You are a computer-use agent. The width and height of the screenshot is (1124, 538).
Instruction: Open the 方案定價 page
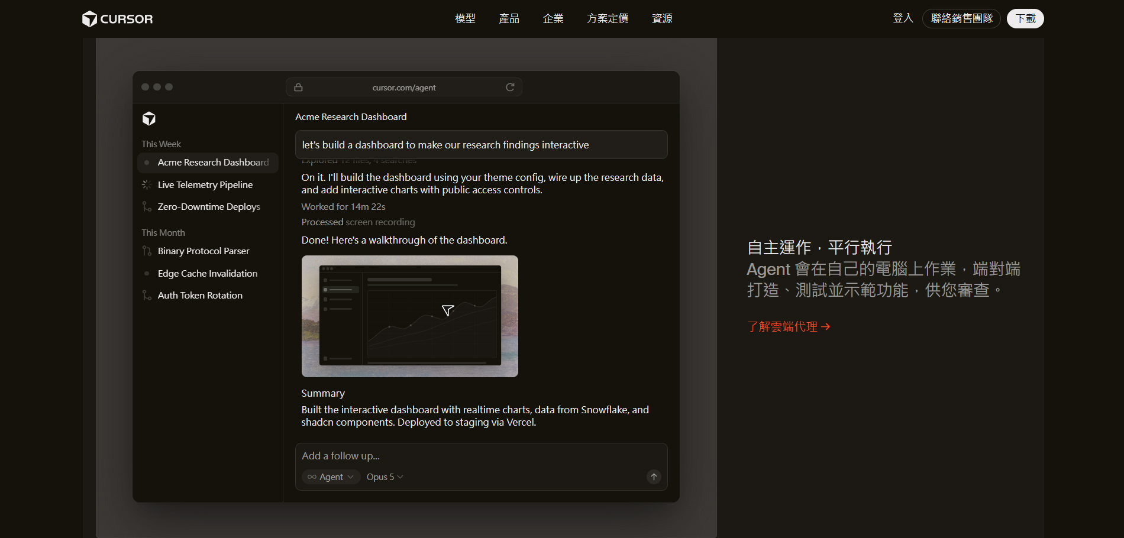(608, 19)
